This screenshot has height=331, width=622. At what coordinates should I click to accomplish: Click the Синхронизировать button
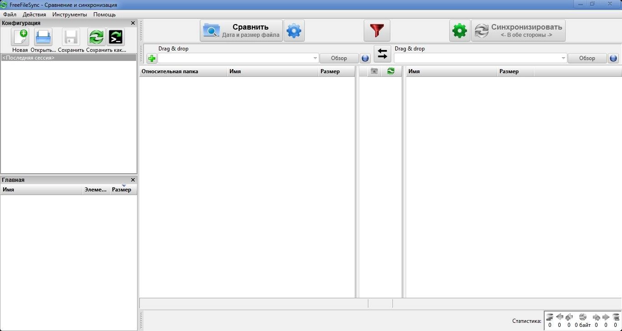[518, 30]
